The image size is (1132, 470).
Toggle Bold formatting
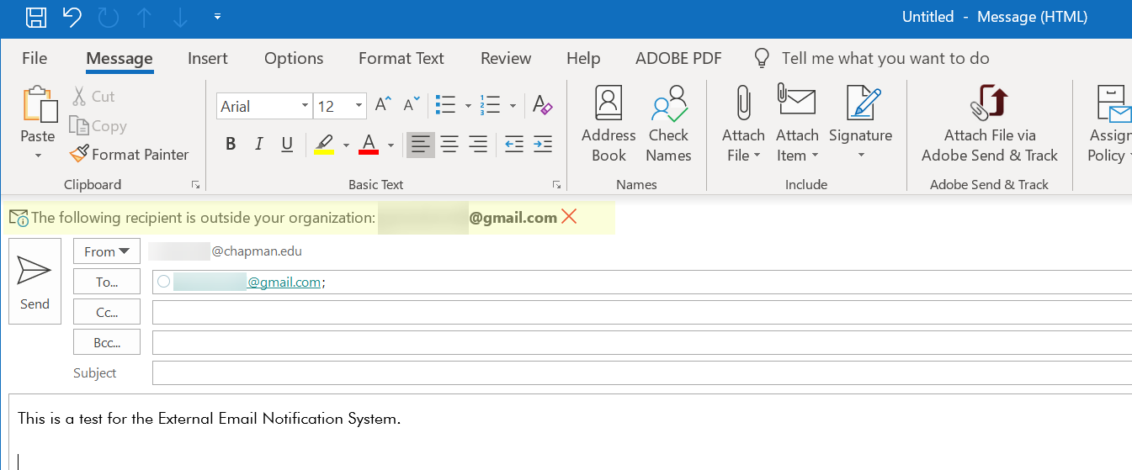click(x=231, y=145)
